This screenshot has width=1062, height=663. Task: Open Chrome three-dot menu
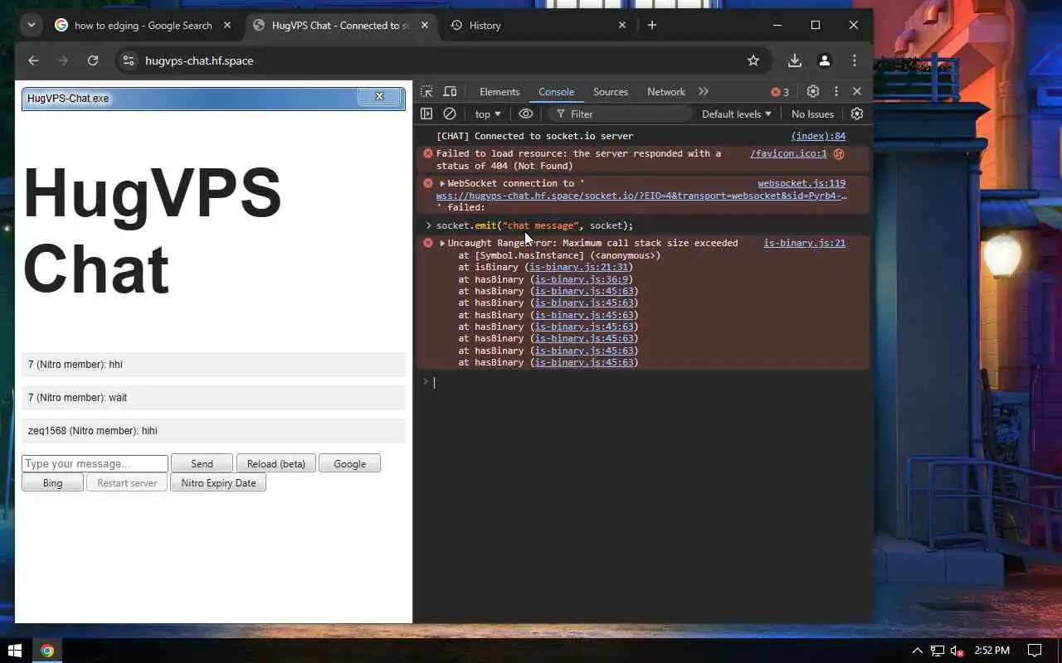tap(855, 60)
